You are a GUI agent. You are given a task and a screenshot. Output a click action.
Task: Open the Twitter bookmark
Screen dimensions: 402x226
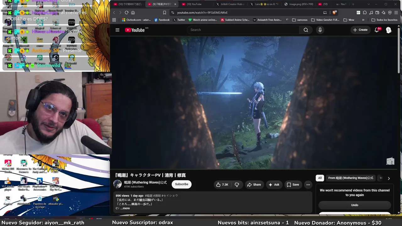click(179, 20)
